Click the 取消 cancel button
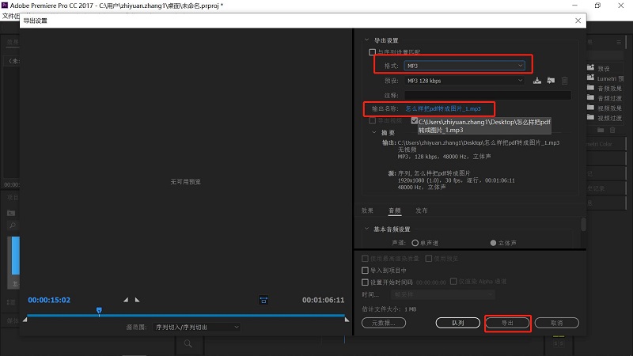This screenshot has width=633, height=356. (557, 323)
